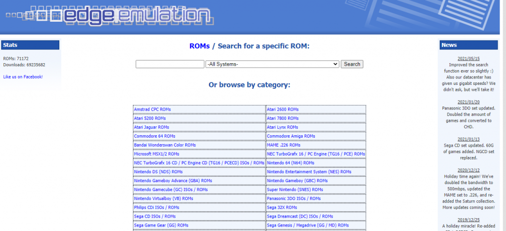Click the Stats panel header
506x231 pixels.
click(x=30, y=45)
